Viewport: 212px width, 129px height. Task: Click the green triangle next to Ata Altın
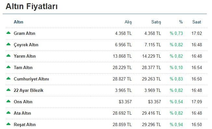[x=8, y=112]
